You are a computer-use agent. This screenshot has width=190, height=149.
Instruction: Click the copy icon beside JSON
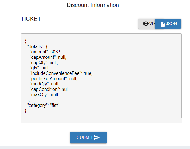pos(162,24)
